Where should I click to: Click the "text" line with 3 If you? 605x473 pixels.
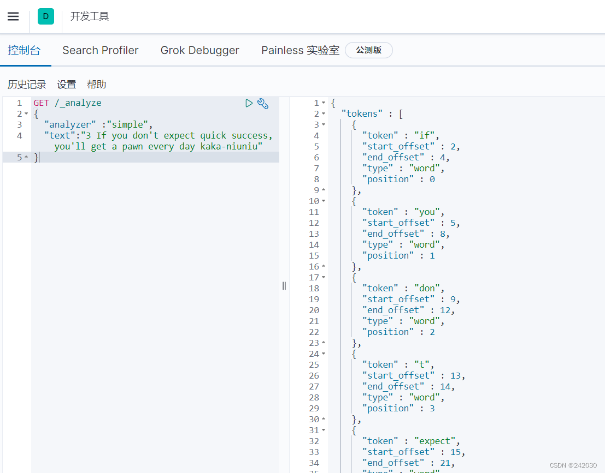pos(158,136)
